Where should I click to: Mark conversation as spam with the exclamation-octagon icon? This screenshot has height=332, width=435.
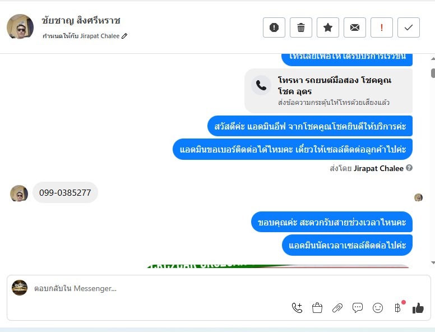(x=274, y=27)
